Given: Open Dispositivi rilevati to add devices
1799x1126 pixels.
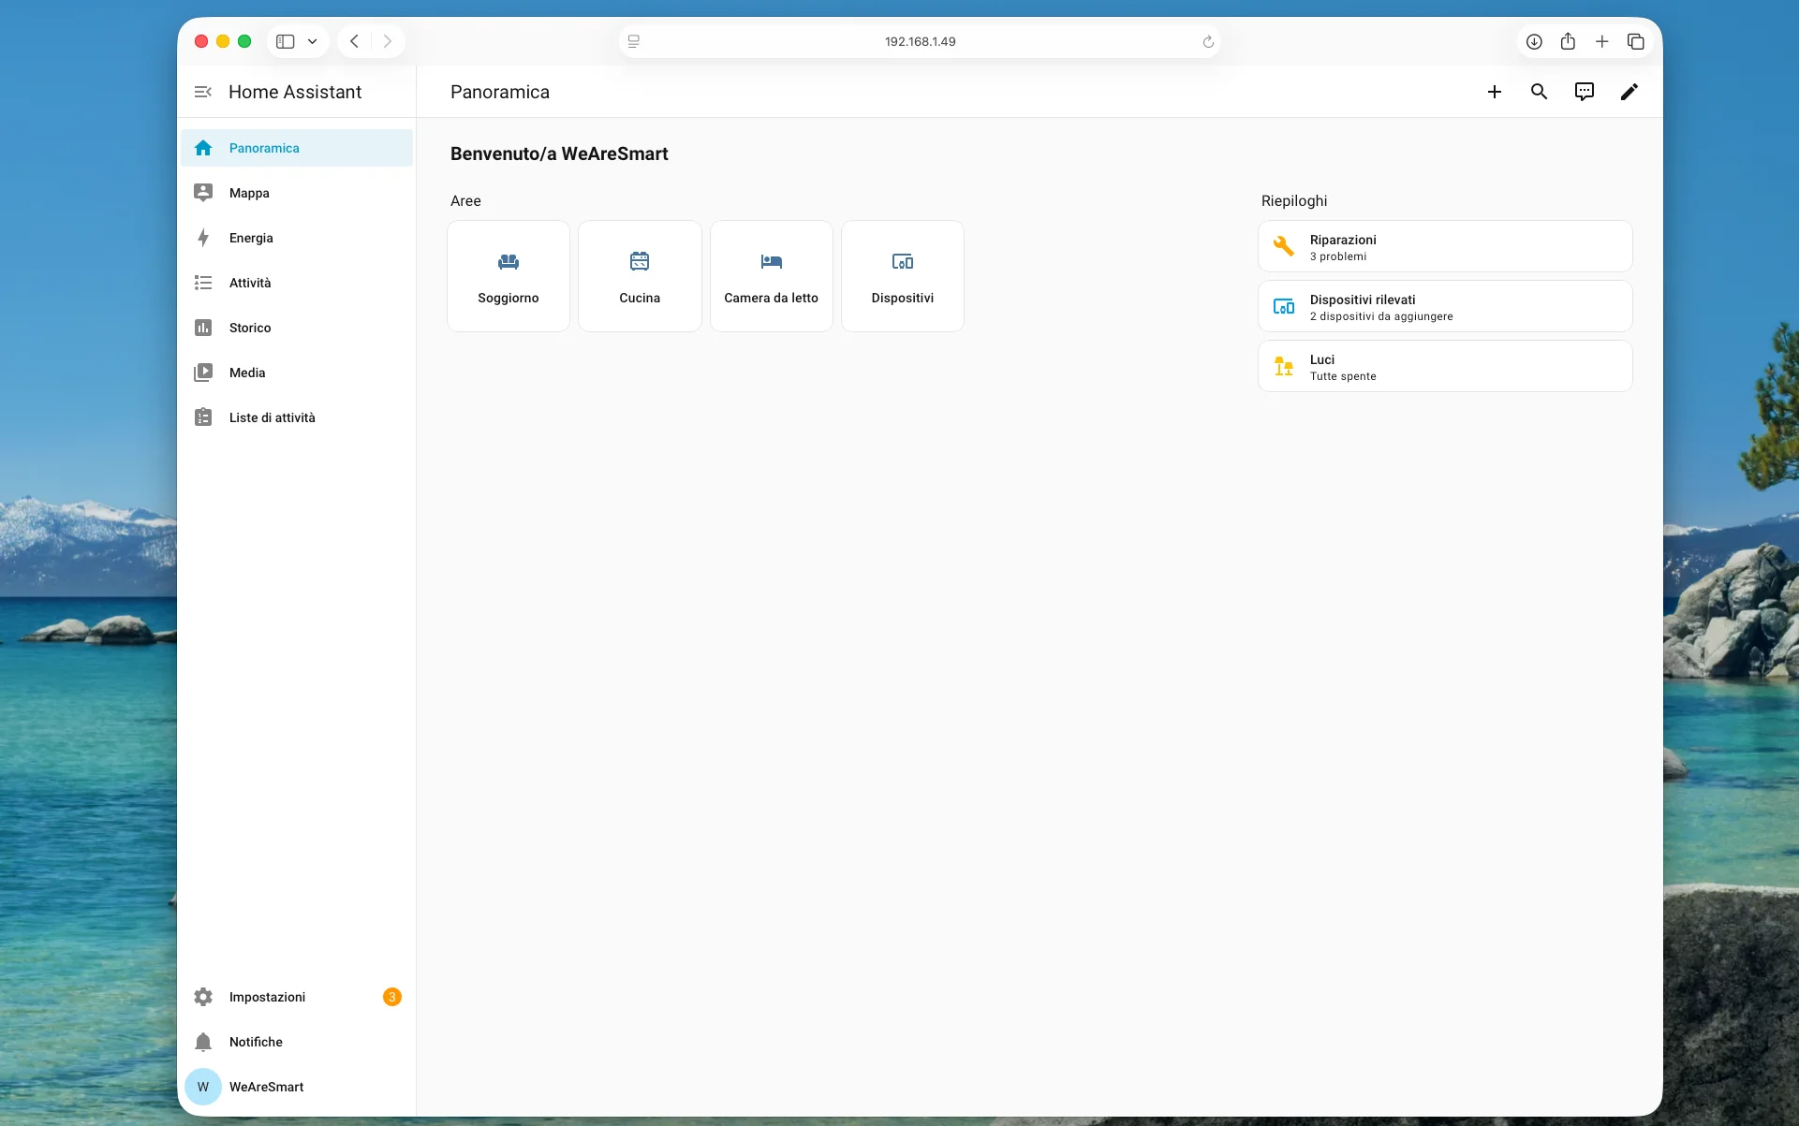Looking at the screenshot, I should pos(1445,306).
